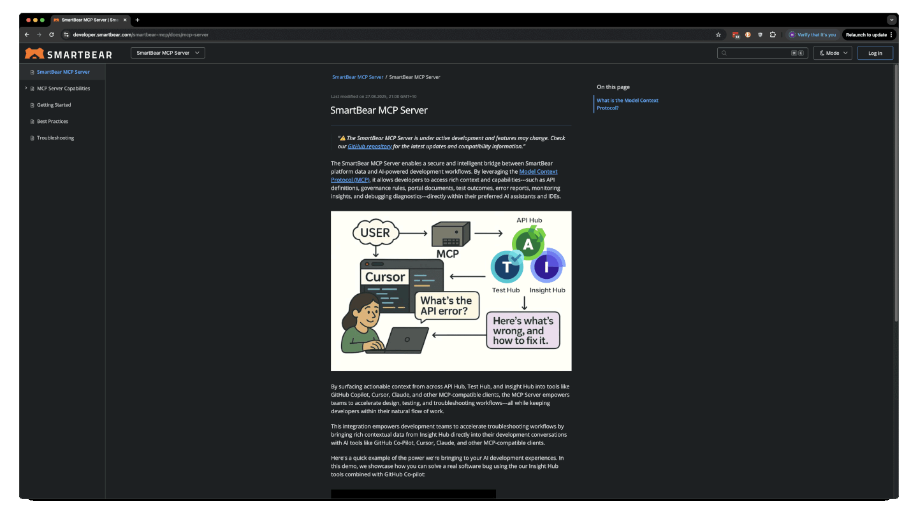Open the SmartBear MCP Server product dropdown
This screenshot has width=918, height=524.
point(168,53)
